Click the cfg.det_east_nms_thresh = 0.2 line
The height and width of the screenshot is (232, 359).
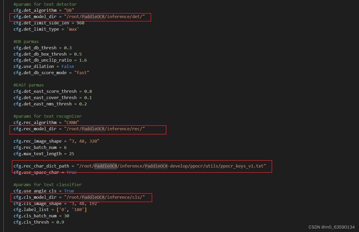click(50, 104)
